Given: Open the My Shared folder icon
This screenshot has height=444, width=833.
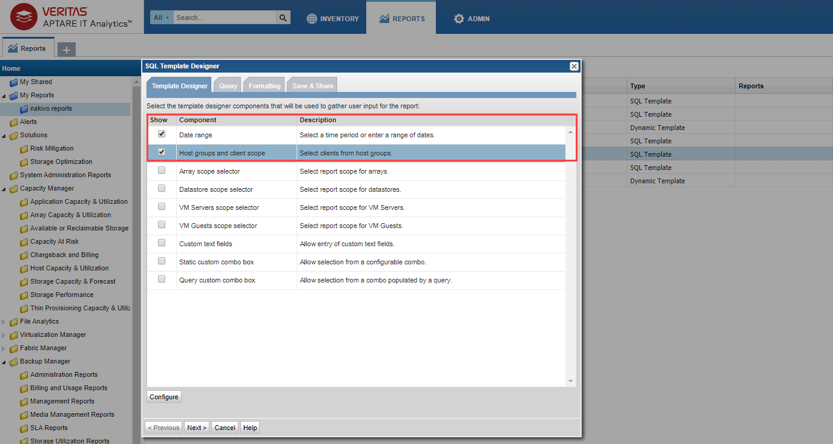Looking at the screenshot, I should point(13,82).
